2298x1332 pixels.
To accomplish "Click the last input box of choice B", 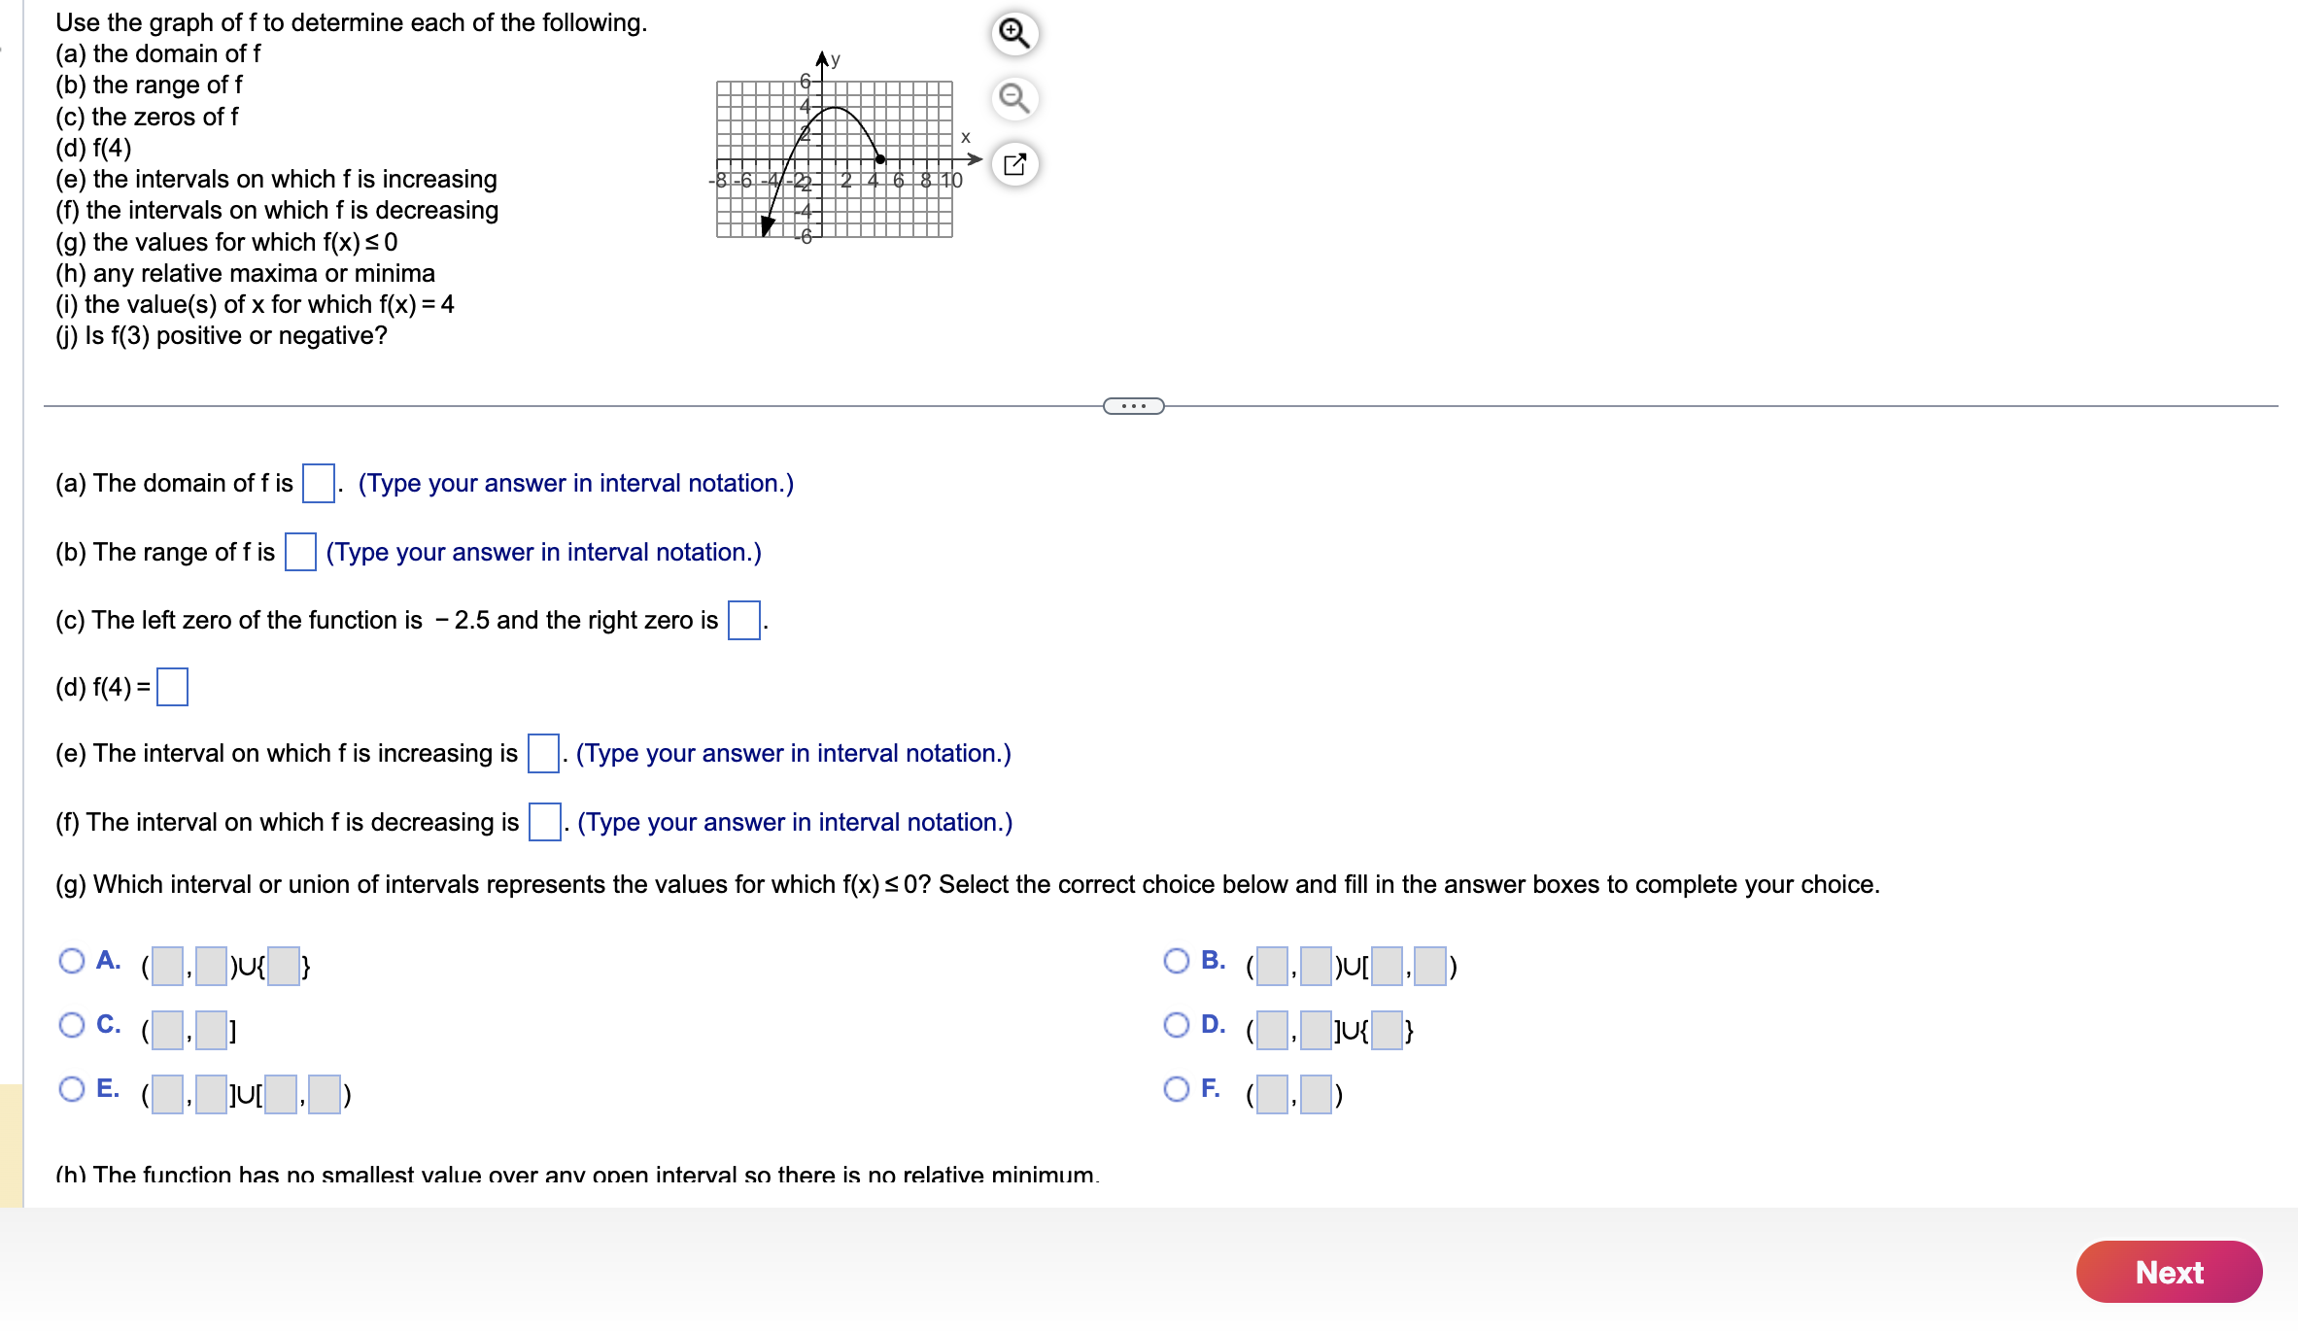I will pos(1428,965).
